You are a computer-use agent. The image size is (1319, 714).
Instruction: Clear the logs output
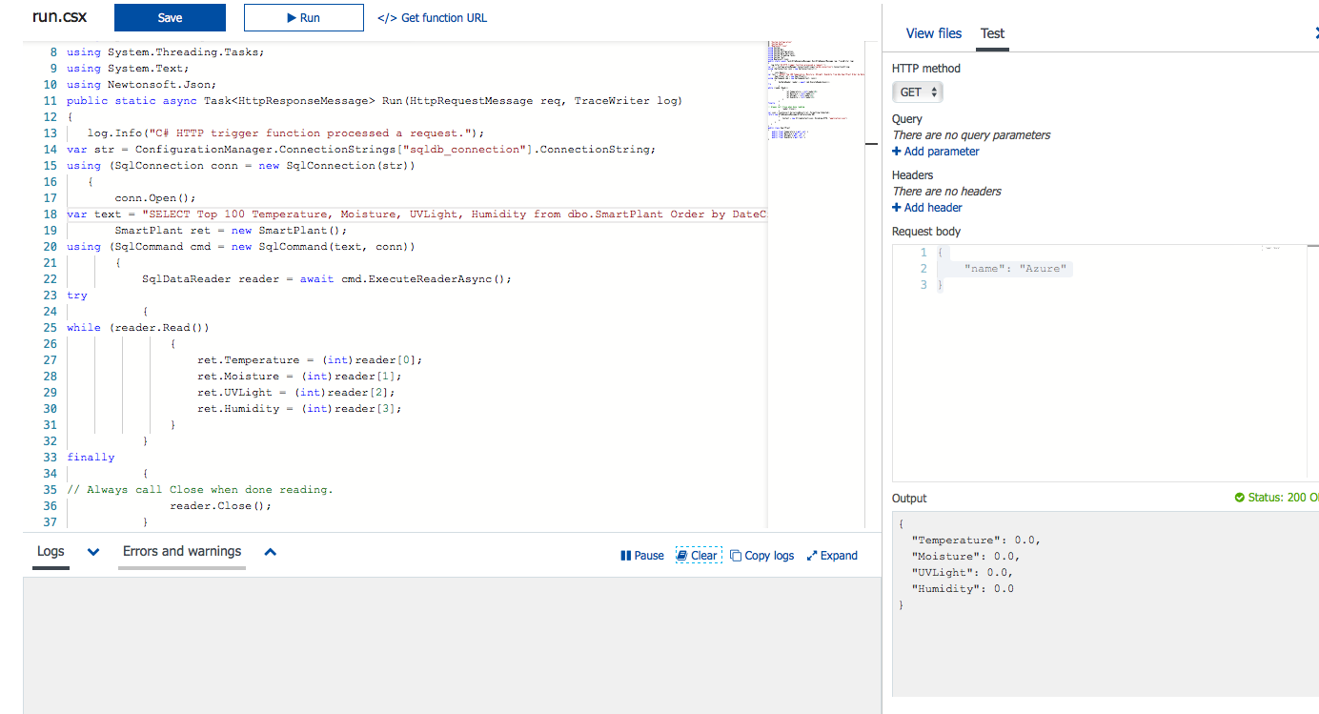[x=698, y=556]
